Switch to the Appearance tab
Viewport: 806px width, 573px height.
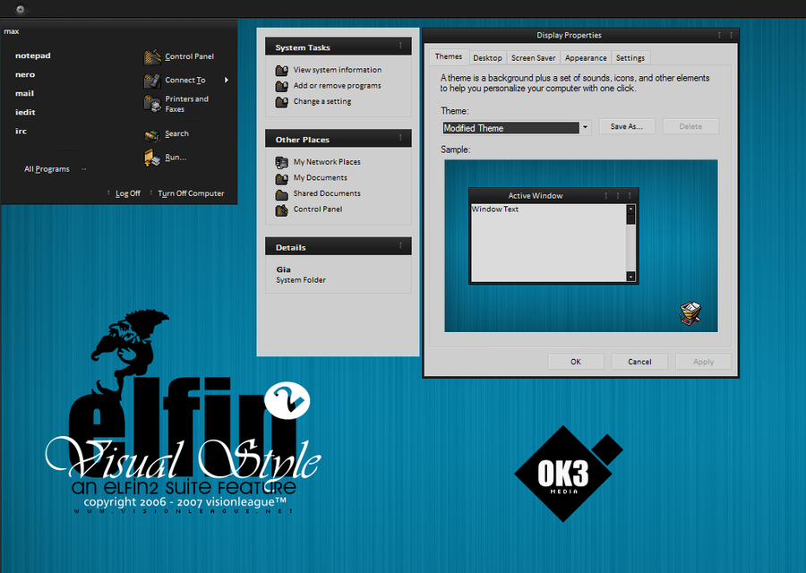coord(586,58)
